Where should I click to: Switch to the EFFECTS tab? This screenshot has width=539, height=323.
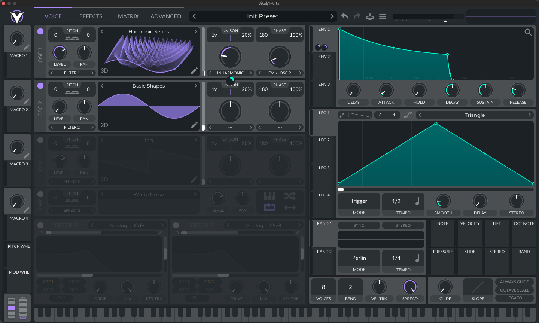coord(91,16)
